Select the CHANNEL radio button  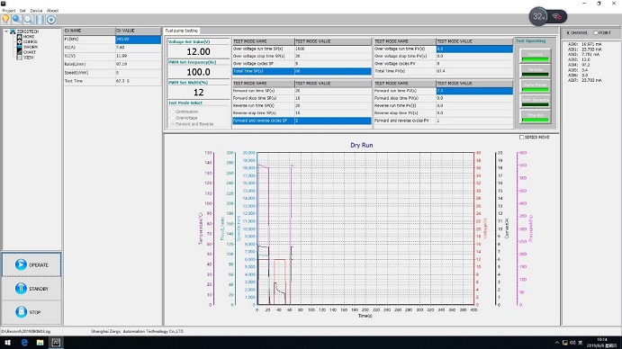coord(568,32)
